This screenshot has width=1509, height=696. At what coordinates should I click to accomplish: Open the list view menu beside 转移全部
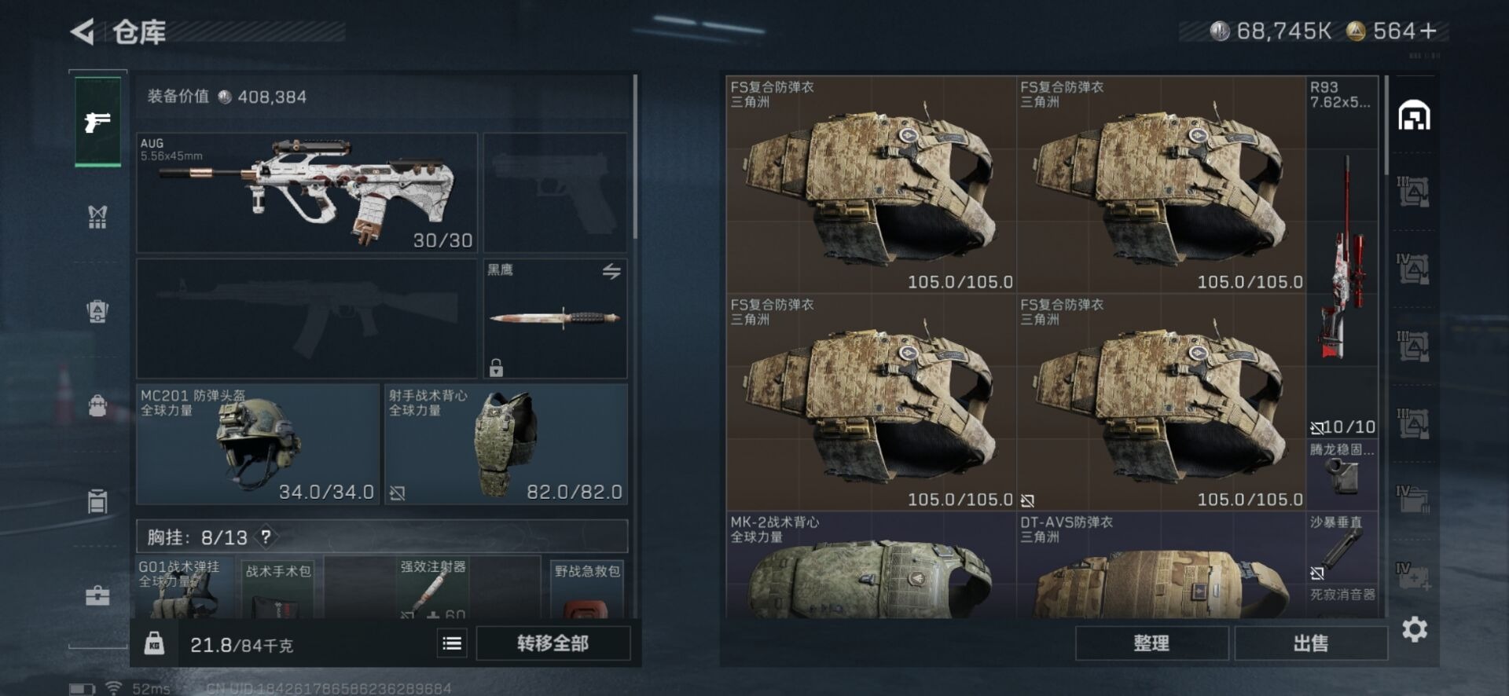[x=452, y=643]
